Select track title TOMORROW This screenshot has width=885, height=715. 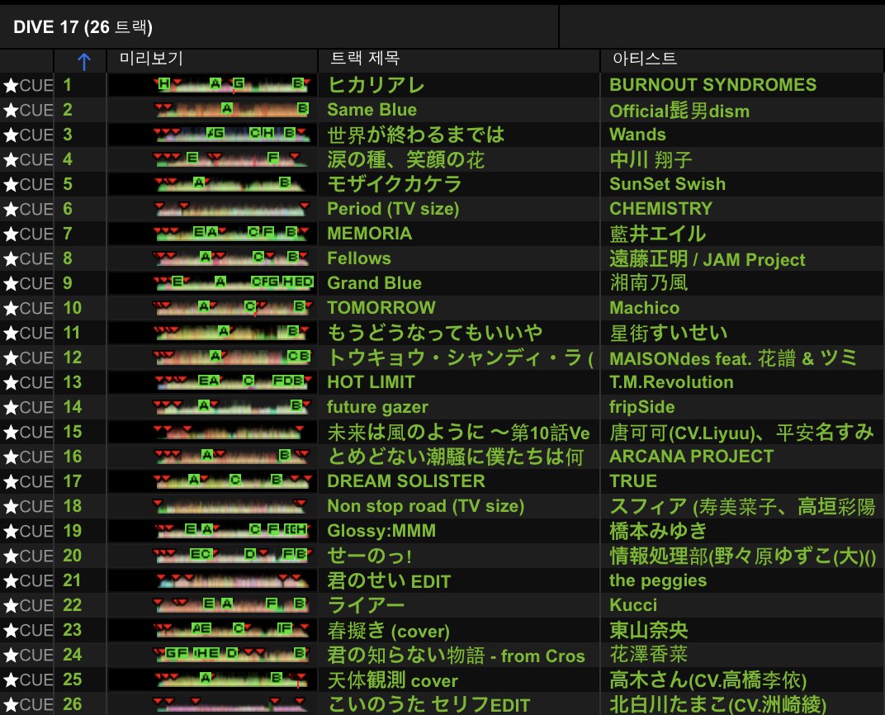tap(381, 308)
